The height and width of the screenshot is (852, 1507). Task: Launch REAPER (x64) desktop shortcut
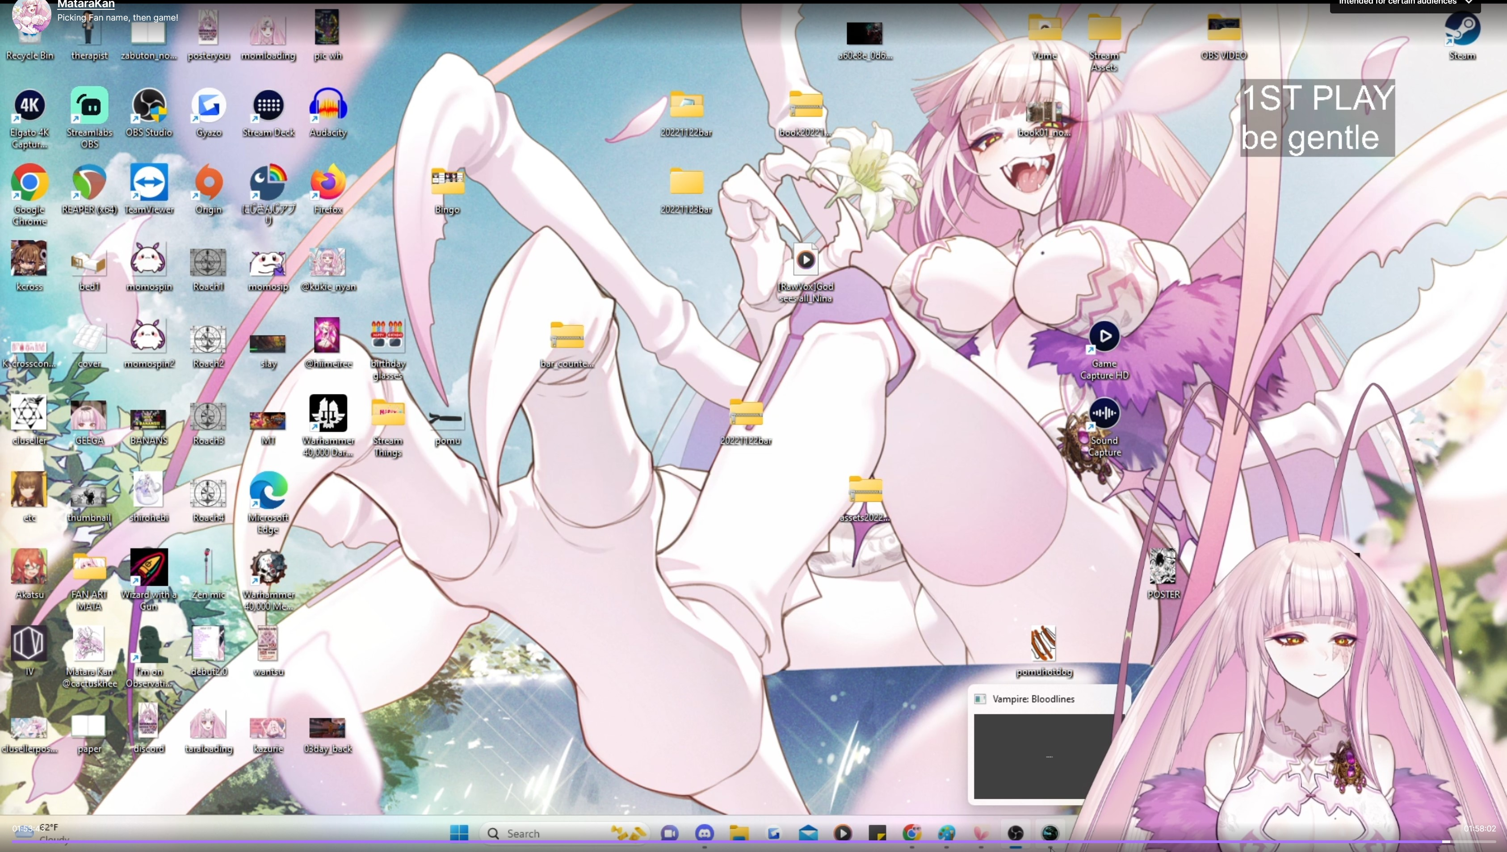click(89, 189)
